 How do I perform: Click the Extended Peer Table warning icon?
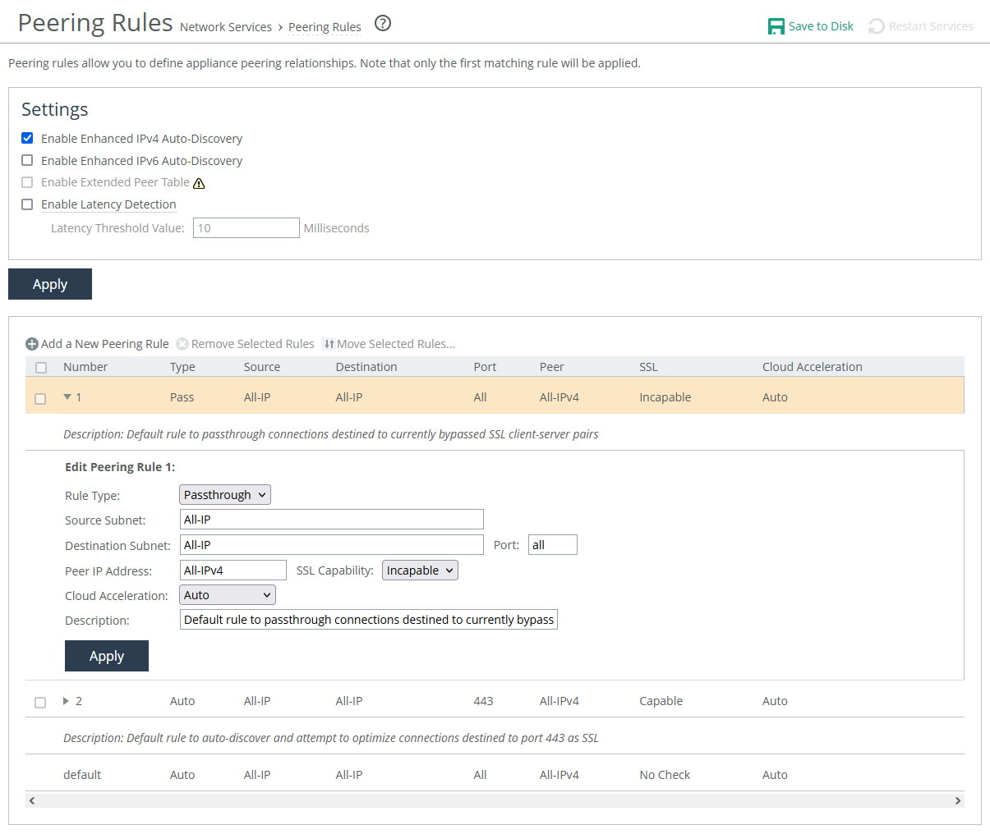click(199, 183)
